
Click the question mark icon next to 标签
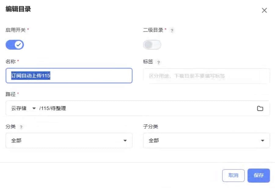click(x=158, y=62)
